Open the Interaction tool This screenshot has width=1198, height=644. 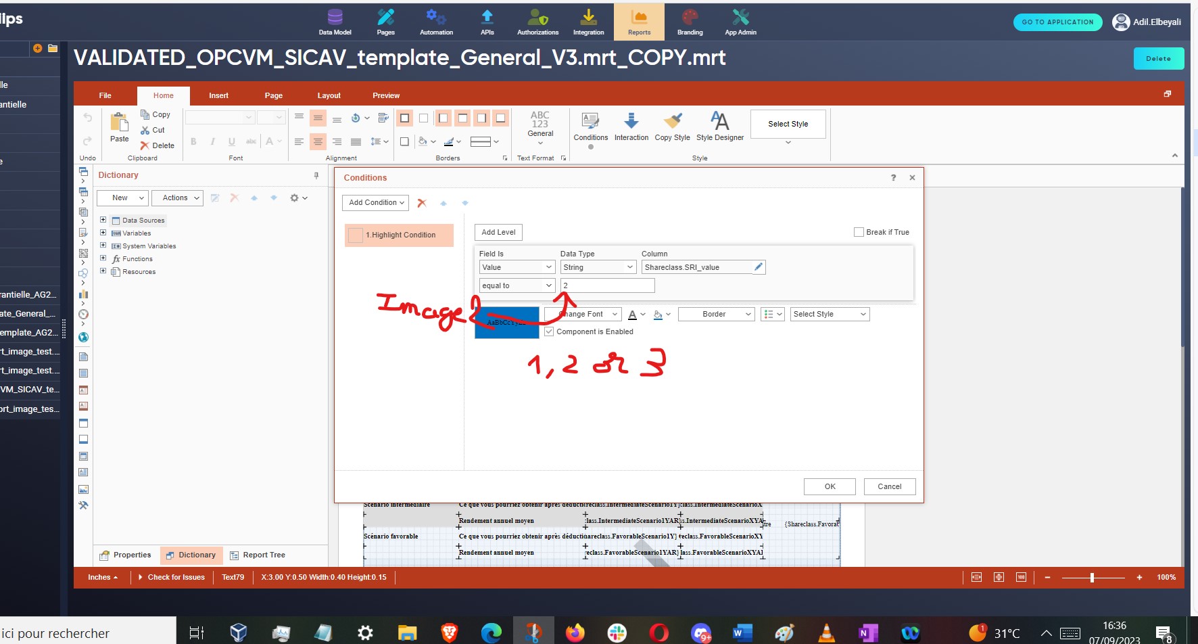pyautogui.click(x=631, y=127)
